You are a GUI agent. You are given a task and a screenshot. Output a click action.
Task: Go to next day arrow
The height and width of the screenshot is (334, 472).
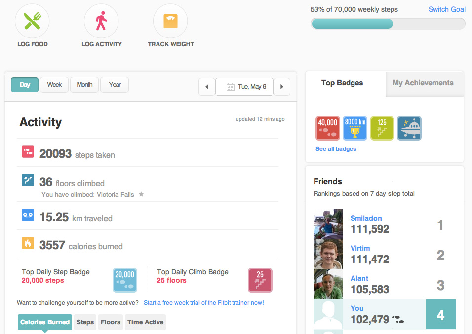point(282,87)
